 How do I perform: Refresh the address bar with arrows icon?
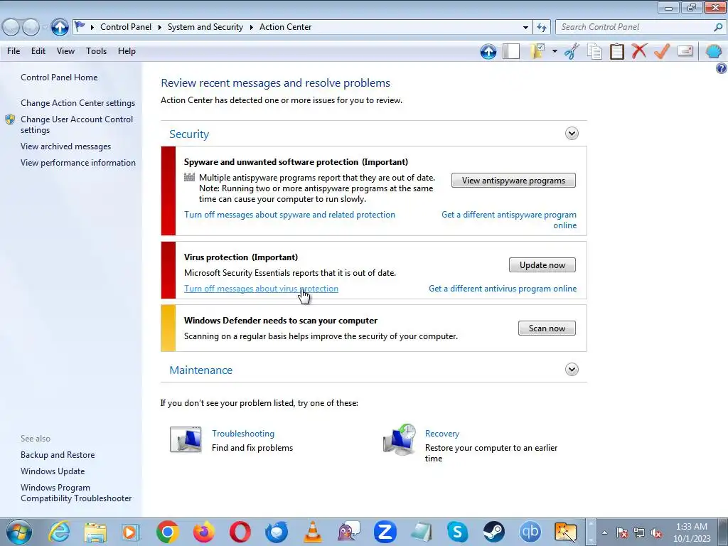541,28
